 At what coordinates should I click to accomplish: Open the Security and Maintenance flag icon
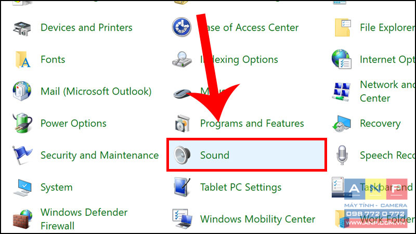22,155
